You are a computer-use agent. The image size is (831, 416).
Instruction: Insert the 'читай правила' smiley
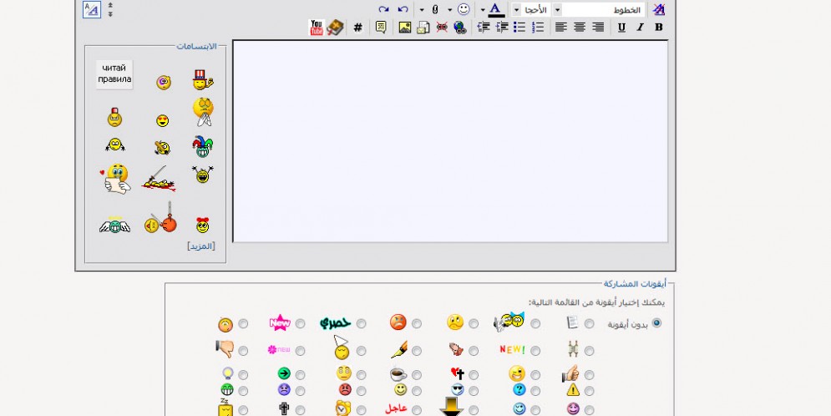tap(114, 74)
